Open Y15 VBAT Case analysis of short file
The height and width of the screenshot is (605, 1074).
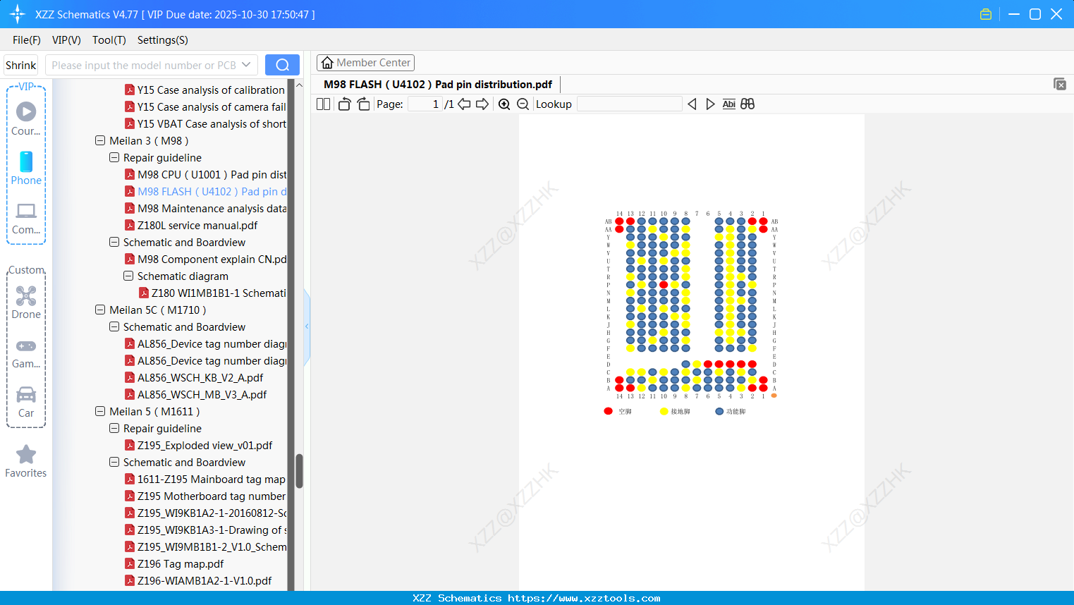pos(205,124)
